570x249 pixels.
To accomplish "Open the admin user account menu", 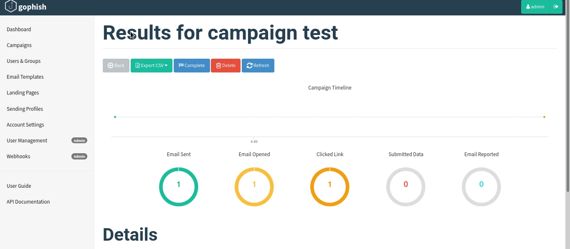I will pos(535,6).
